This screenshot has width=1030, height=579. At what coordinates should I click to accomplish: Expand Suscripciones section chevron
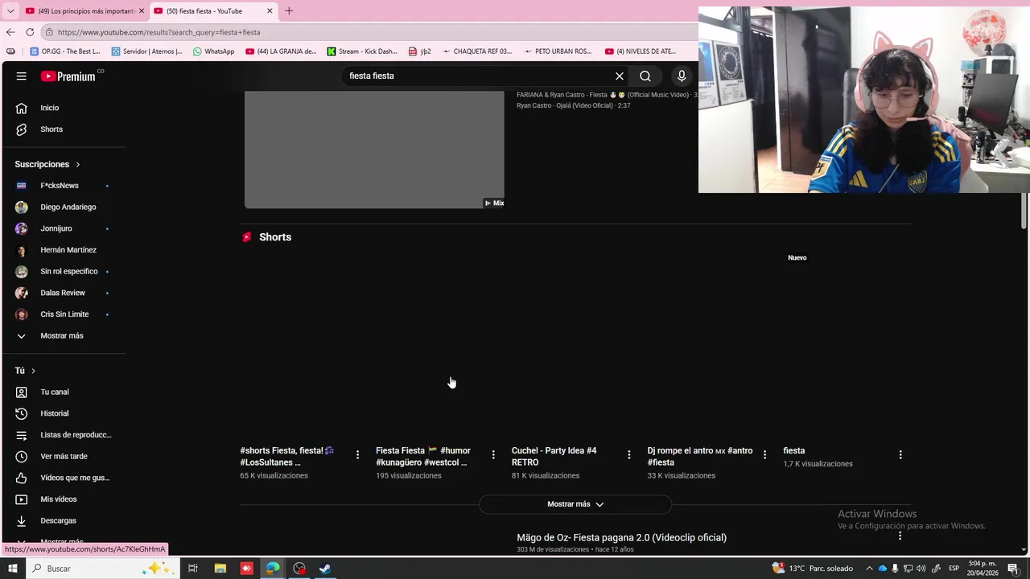[78, 164]
